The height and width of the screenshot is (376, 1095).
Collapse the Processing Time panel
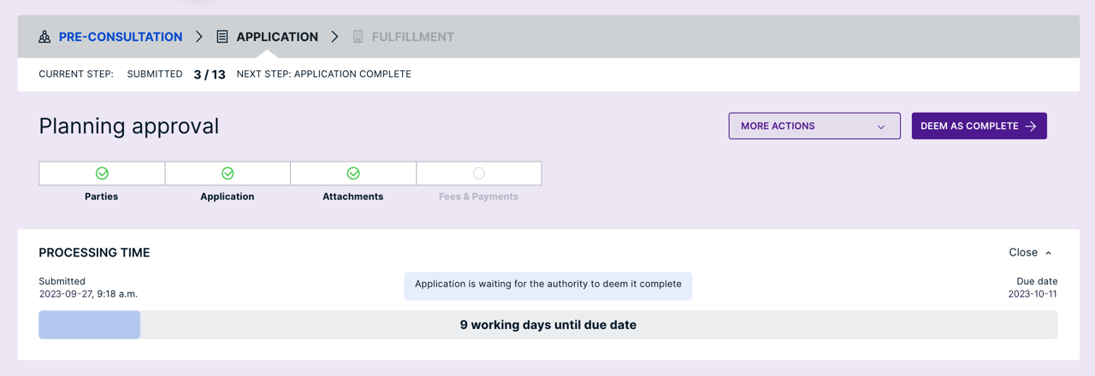coord(1030,253)
